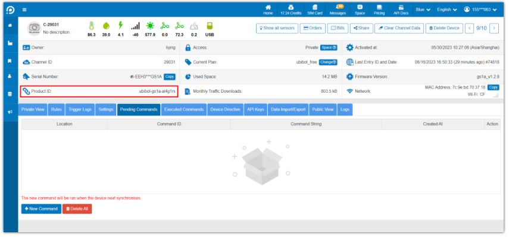Open the 155***063 account dropdown
This screenshot has height=237, width=509.
480,10
